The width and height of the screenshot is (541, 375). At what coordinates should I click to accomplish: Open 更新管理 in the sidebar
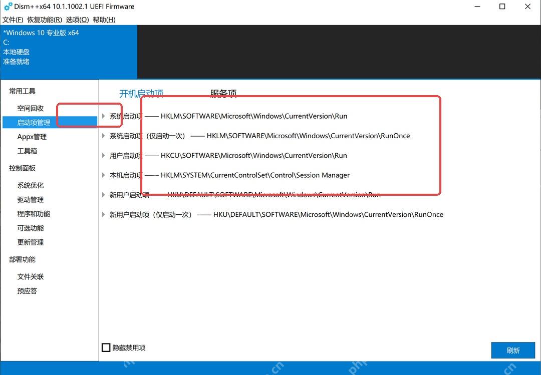(31, 242)
